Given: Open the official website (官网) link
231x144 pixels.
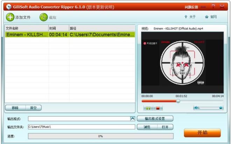Looking at the screenshot, I should coord(211,17).
